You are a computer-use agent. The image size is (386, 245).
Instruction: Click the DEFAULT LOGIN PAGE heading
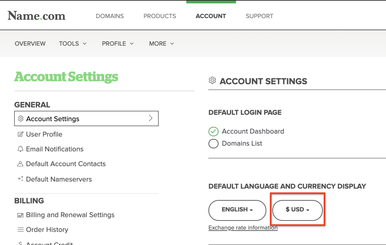click(x=245, y=112)
